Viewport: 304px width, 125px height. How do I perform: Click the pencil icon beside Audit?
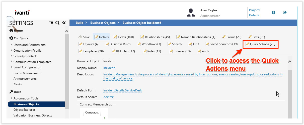[x=199, y=51]
